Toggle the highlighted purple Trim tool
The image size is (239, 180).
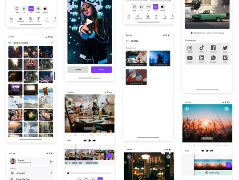click(31, 8)
